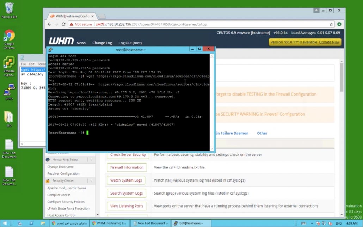Click sidebar scroll-down arrow

98,214
